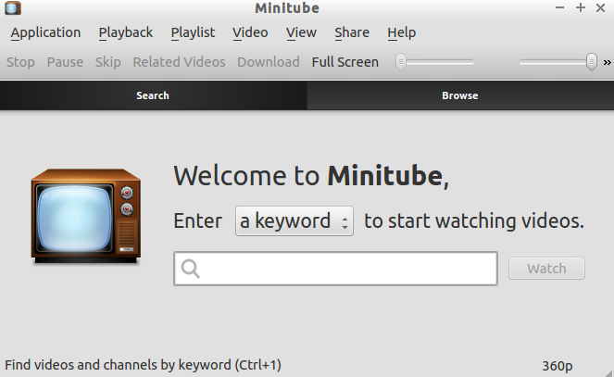Image resolution: width=614 pixels, height=377 pixels.
Task: Click into the video search input field
Action: [x=335, y=269]
